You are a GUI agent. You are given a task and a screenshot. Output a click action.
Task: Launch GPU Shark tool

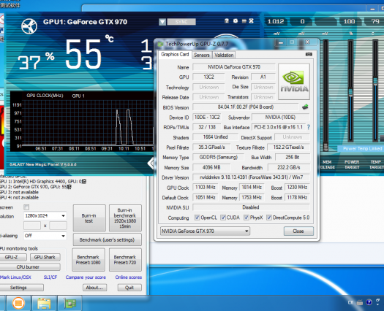45,257
